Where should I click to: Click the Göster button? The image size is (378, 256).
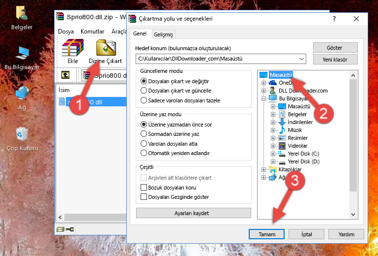point(335,48)
